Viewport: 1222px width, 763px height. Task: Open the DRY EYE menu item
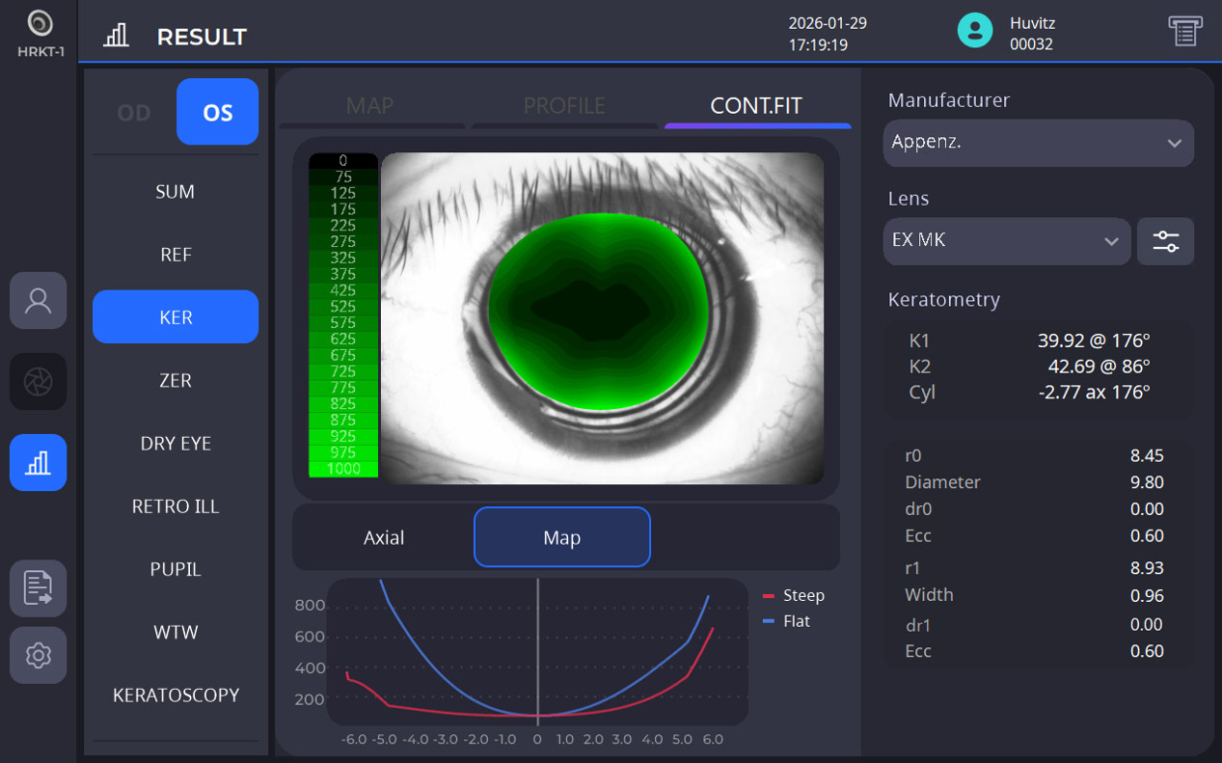(176, 443)
